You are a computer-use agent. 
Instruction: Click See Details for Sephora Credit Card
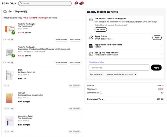click(101, 29)
